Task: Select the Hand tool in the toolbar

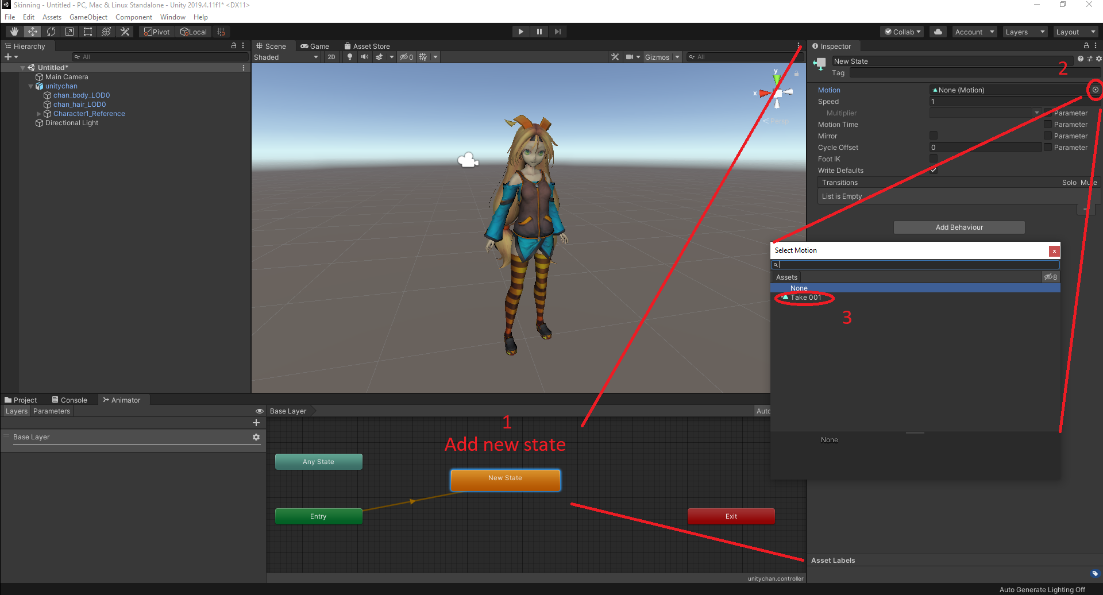Action: 14,32
